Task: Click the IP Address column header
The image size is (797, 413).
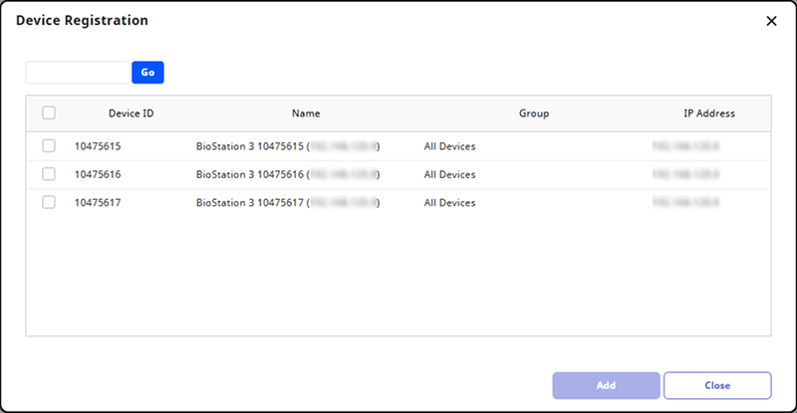Action: tap(708, 113)
